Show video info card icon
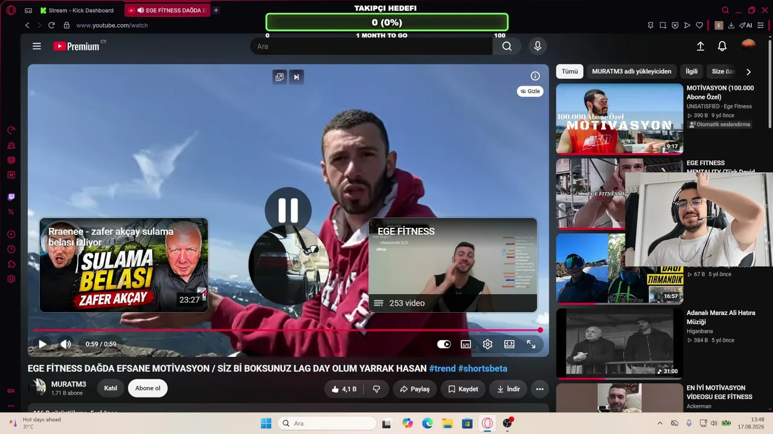This screenshot has width=773, height=434. coord(535,76)
